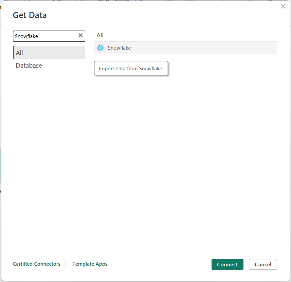
Task: Click the All heading above the results list
Action: (x=100, y=35)
